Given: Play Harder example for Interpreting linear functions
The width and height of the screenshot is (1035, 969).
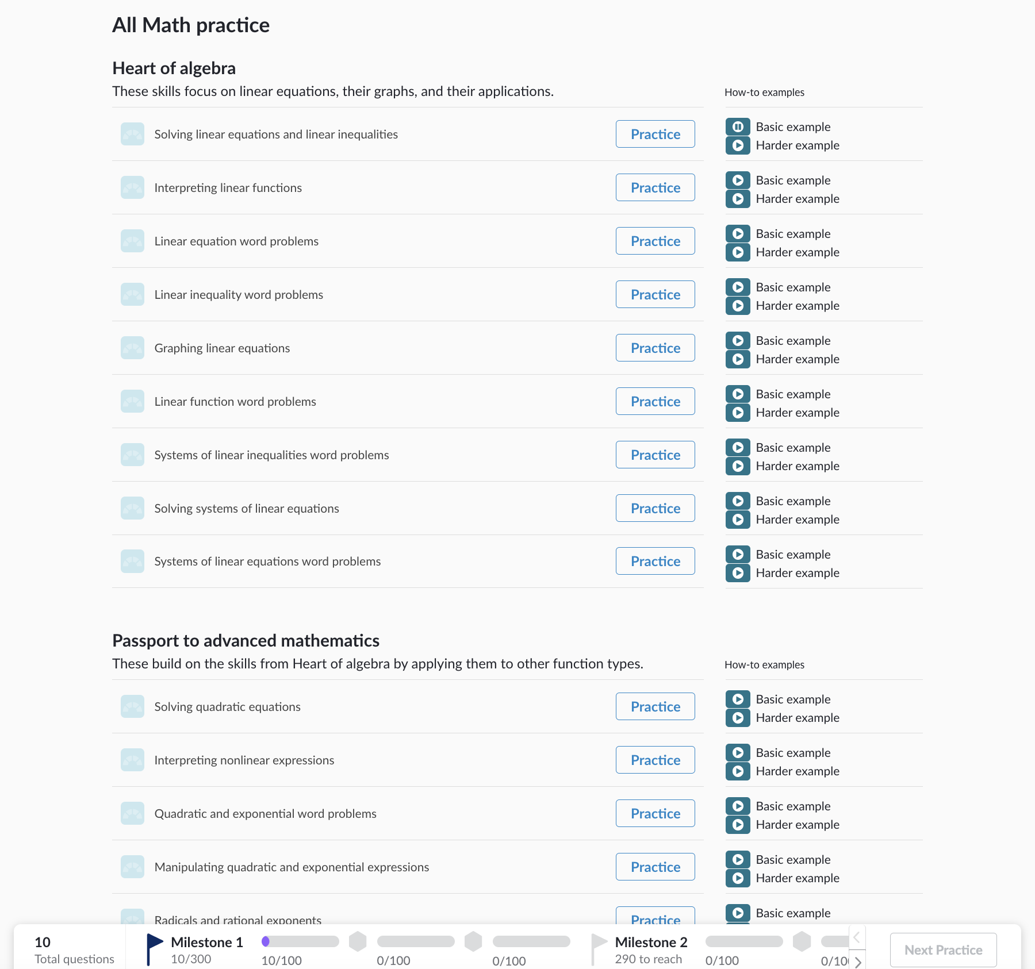Looking at the screenshot, I should pos(738,199).
